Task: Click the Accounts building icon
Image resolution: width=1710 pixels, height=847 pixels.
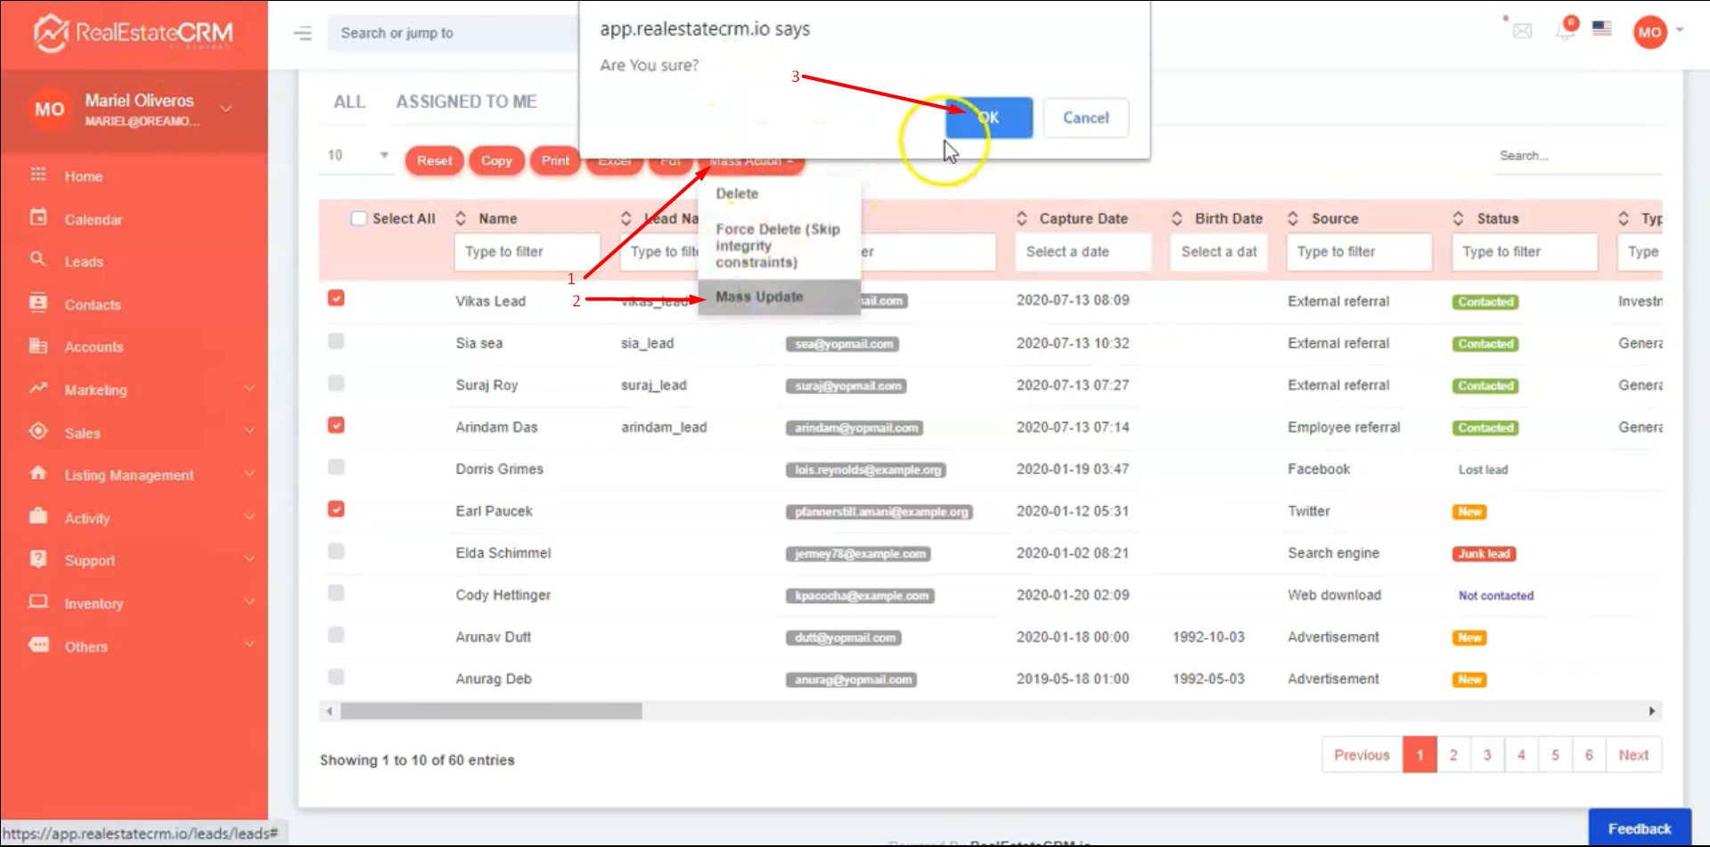Action: [x=38, y=346]
